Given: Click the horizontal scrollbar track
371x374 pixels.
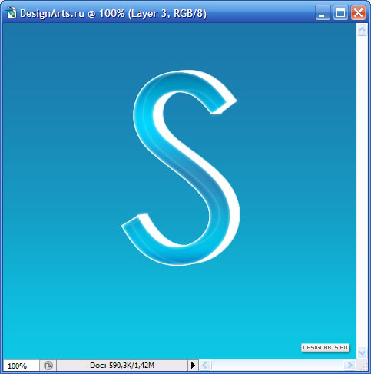Looking at the screenshot, I should [x=278, y=365].
